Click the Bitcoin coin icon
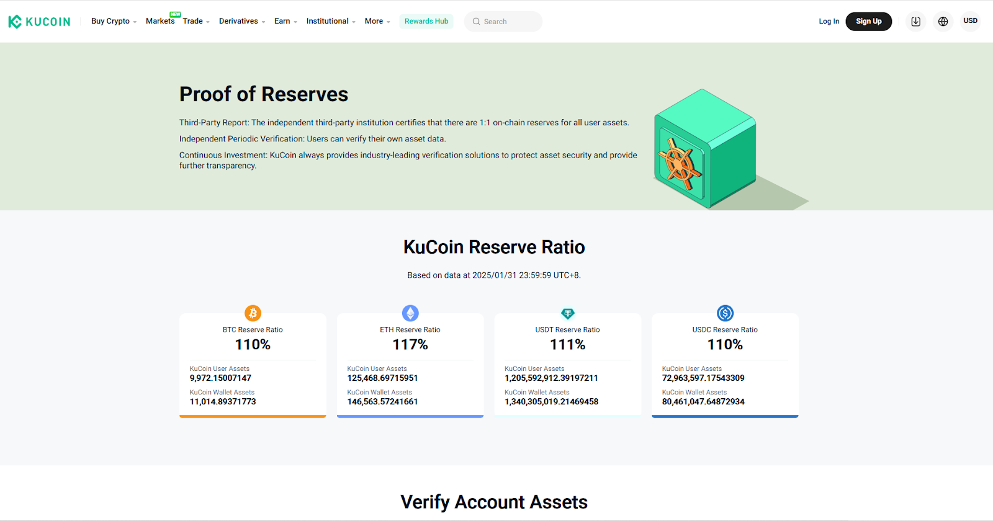Viewport: 993px width, 521px height. point(253,313)
